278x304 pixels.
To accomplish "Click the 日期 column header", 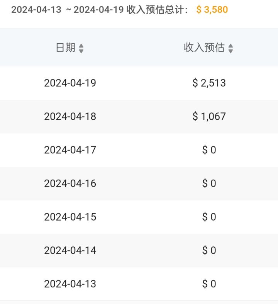I will [66, 48].
